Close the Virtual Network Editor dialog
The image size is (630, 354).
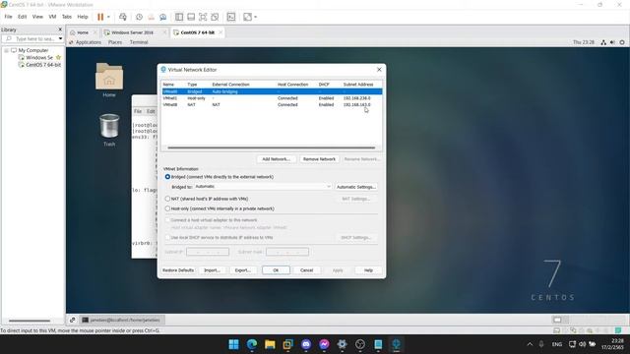pyautogui.click(x=379, y=70)
